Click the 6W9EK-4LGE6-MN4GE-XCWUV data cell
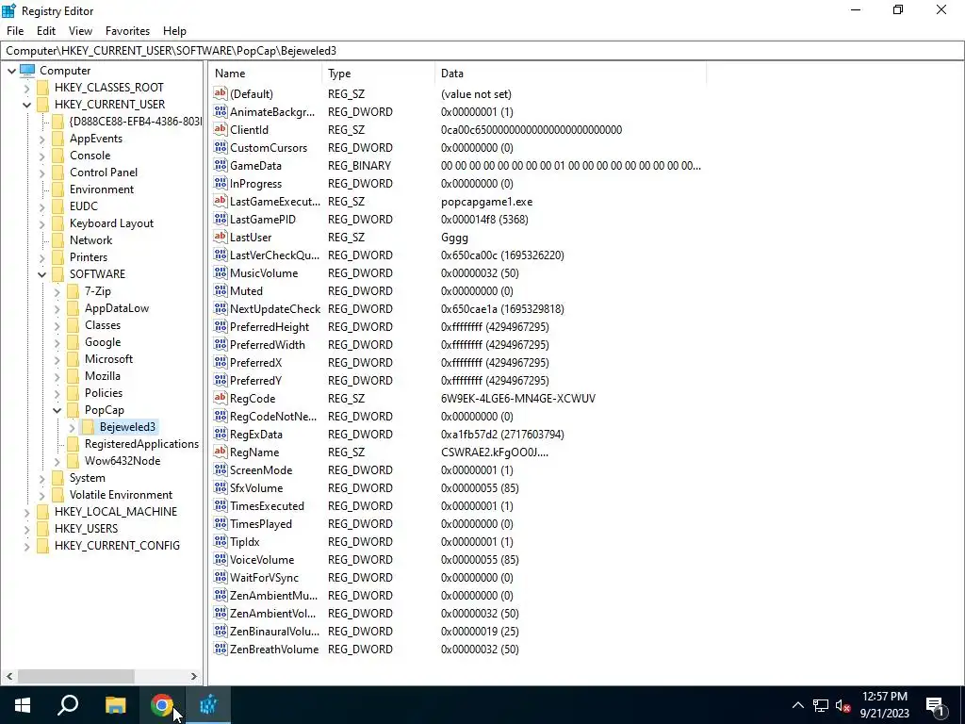 tap(518, 399)
